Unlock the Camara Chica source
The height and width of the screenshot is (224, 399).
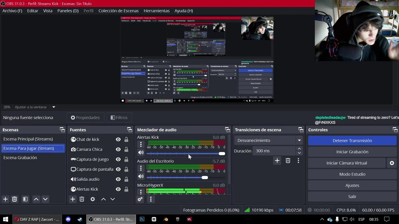click(x=126, y=149)
